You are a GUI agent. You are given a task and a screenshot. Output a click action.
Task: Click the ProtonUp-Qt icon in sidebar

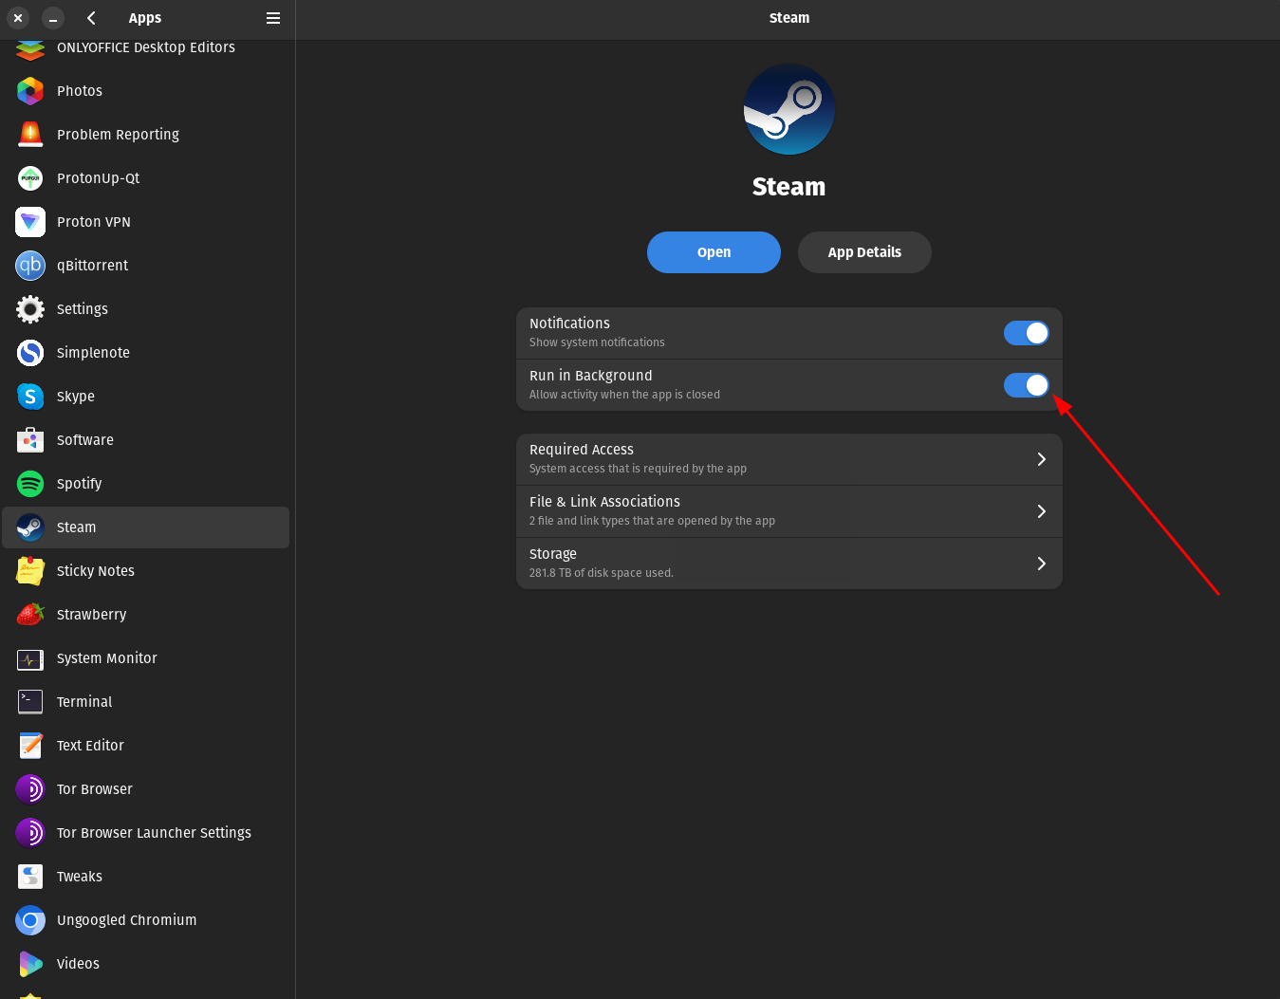tap(30, 178)
